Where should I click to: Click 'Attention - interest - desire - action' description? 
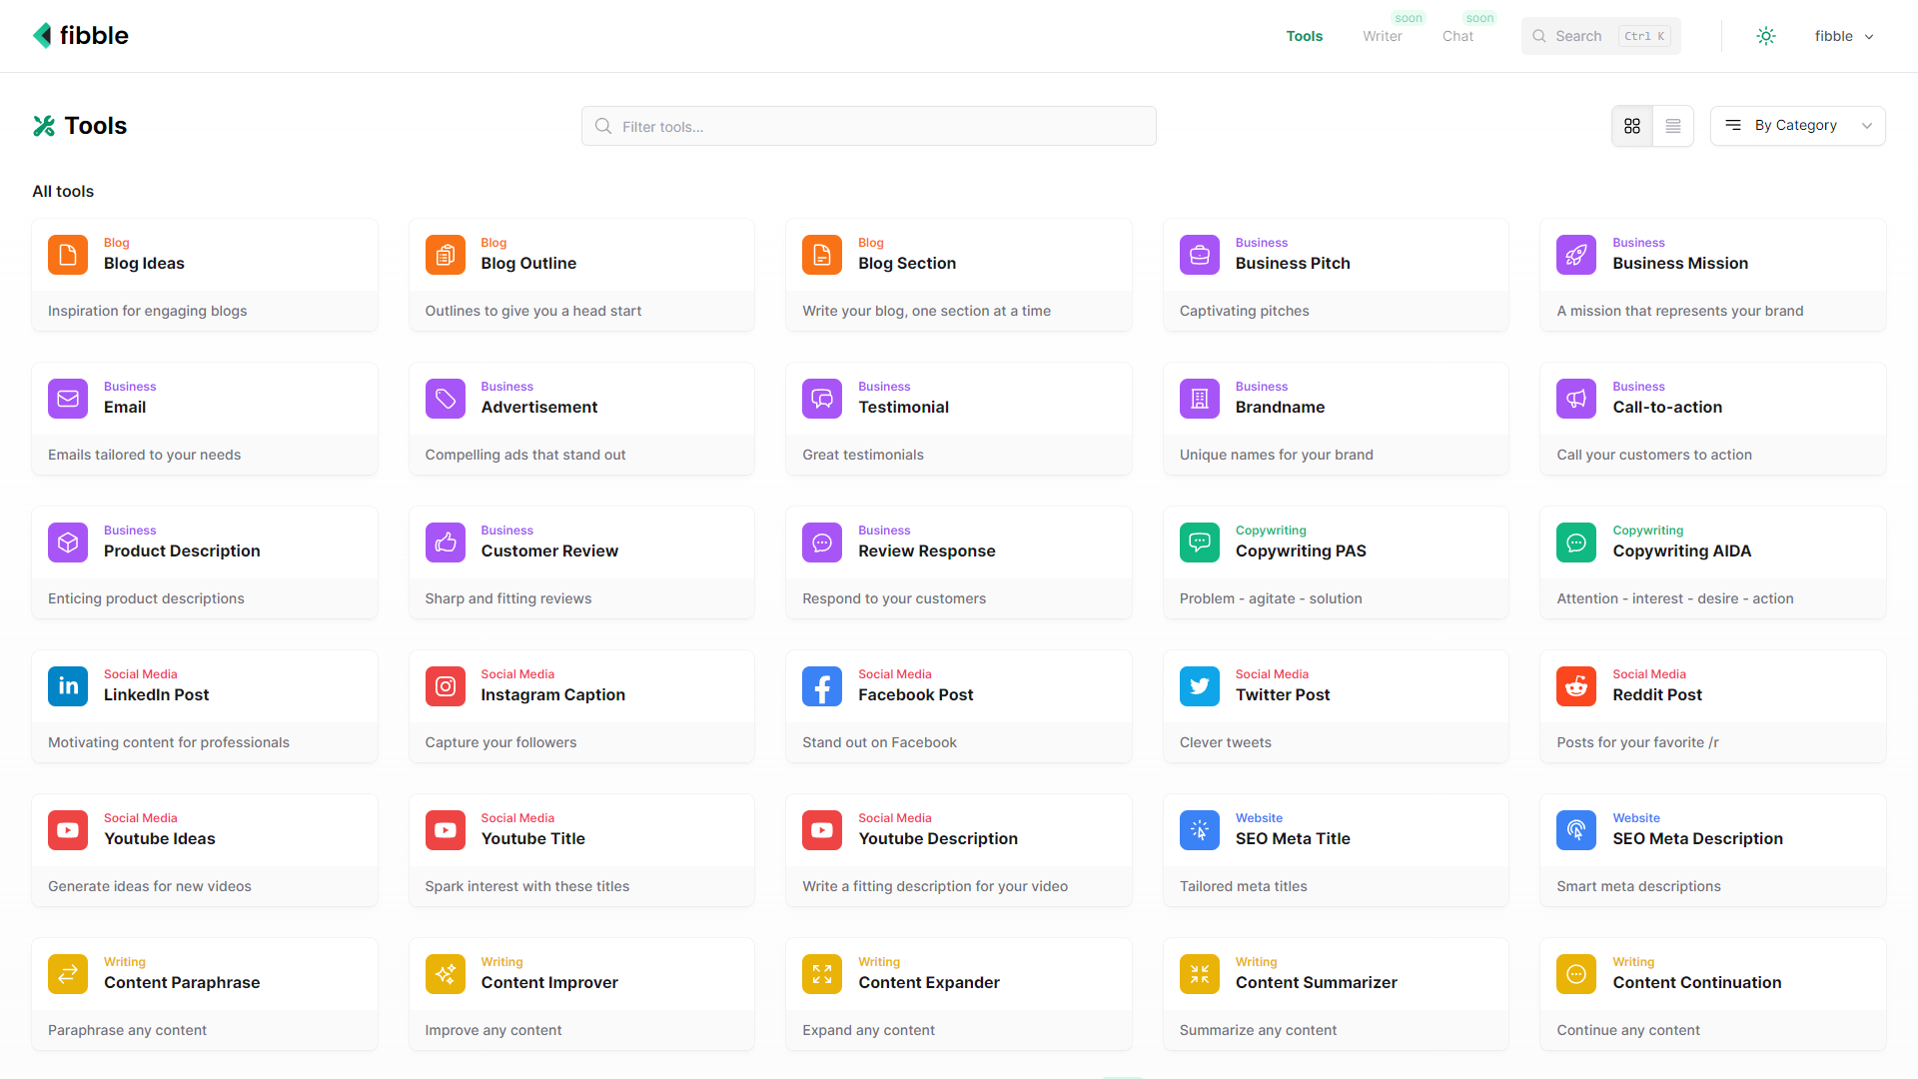[x=1675, y=598]
